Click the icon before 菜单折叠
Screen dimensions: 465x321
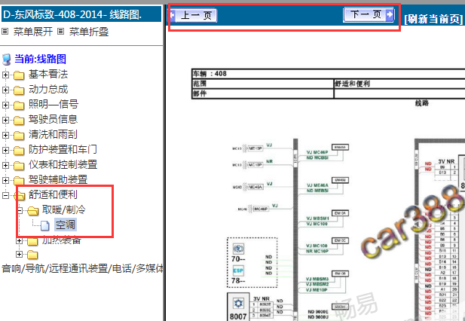[60, 31]
